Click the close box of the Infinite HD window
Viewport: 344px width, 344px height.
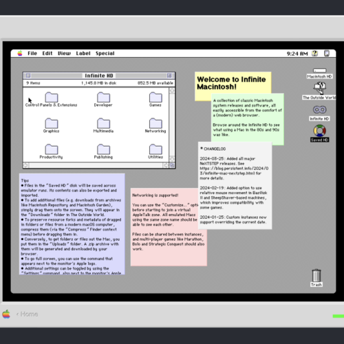[28, 76]
